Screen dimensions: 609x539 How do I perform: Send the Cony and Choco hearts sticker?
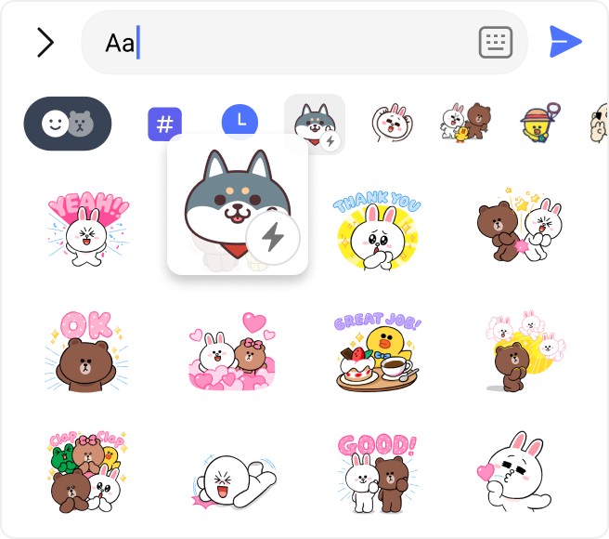pos(232,351)
